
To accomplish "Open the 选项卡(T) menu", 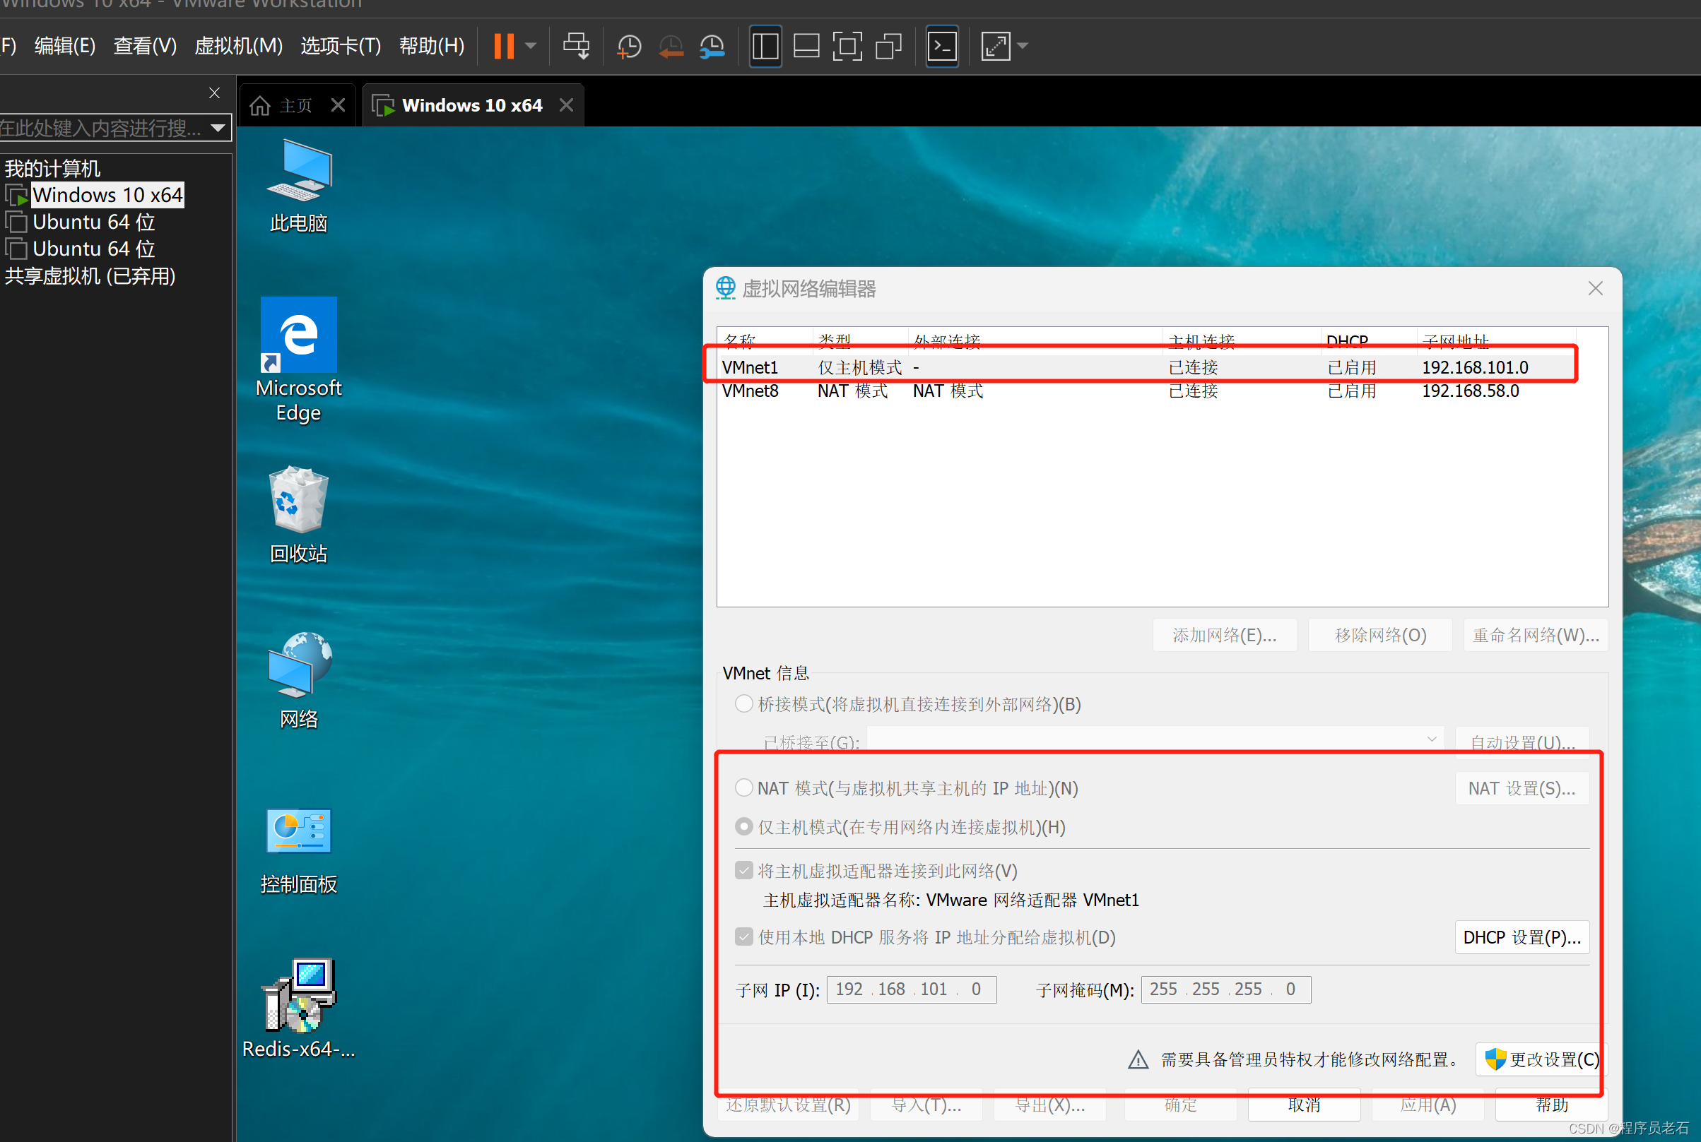I will coord(341,46).
